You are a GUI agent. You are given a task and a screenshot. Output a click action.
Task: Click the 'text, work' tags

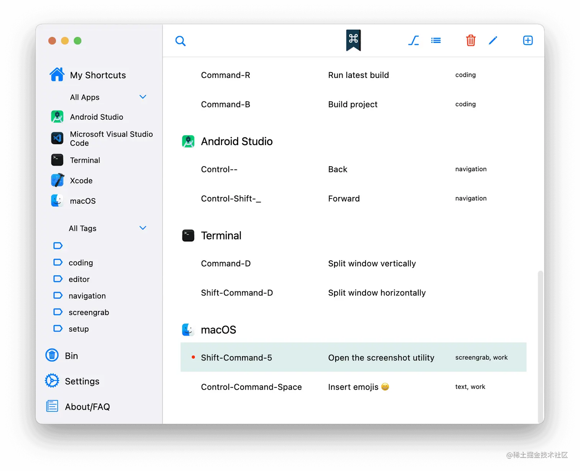tap(470, 387)
